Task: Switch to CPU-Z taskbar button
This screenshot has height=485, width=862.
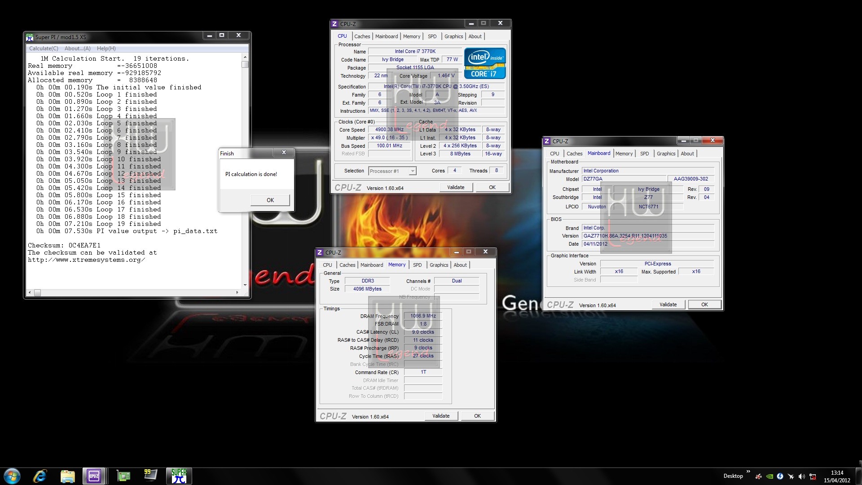Action: [x=94, y=476]
